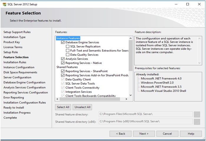The height and width of the screenshot is (141, 206).
Task: Select Error Reporting step
Action: tap(14, 97)
